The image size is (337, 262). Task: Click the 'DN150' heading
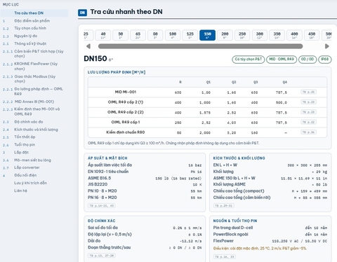[x=95, y=59]
